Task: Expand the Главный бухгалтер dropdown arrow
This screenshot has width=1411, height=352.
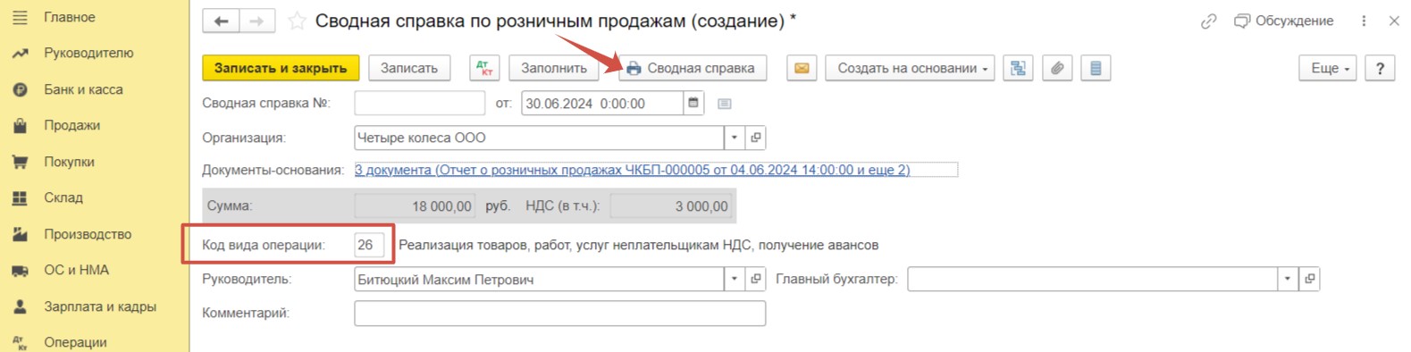Action: point(1288,280)
